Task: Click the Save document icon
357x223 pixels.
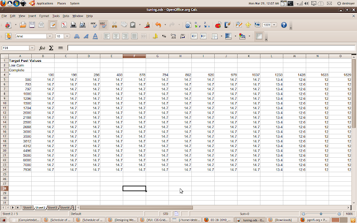Action: pyautogui.click(x=33, y=25)
